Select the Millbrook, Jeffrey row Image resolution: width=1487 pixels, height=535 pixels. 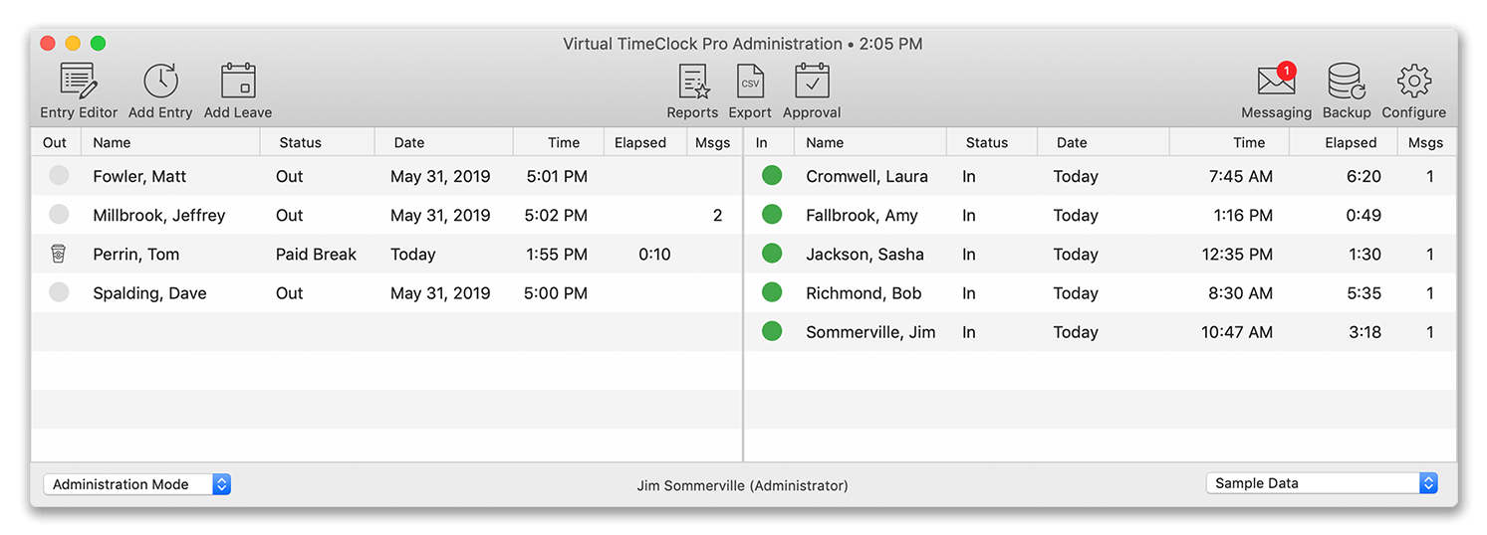coord(386,215)
